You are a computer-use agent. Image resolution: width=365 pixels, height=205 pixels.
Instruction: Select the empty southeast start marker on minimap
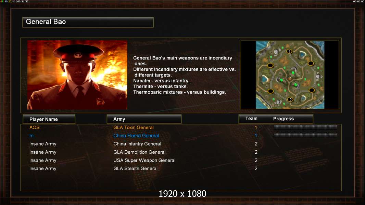coord(312,90)
